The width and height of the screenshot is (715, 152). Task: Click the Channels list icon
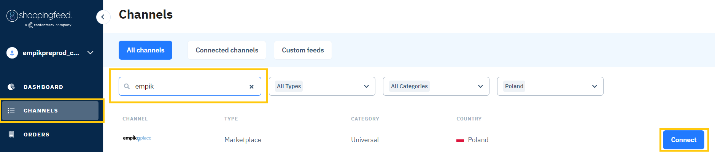coord(11,111)
